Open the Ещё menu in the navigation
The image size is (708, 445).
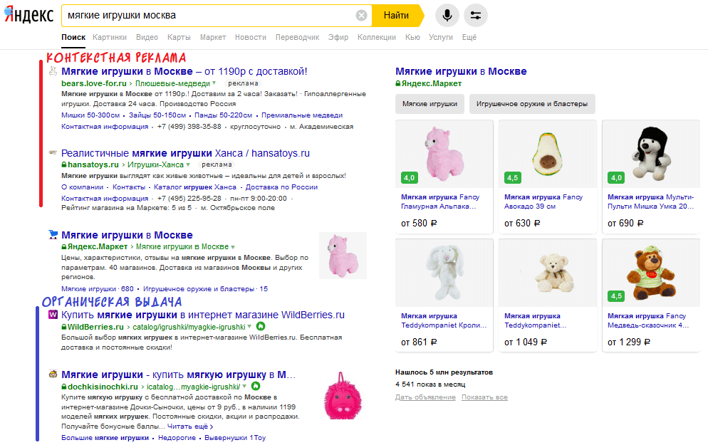[469, 37]
